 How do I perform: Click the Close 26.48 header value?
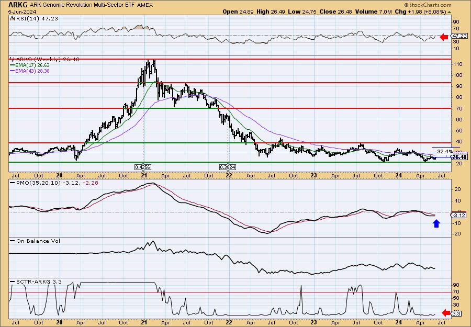coord(335,12)
